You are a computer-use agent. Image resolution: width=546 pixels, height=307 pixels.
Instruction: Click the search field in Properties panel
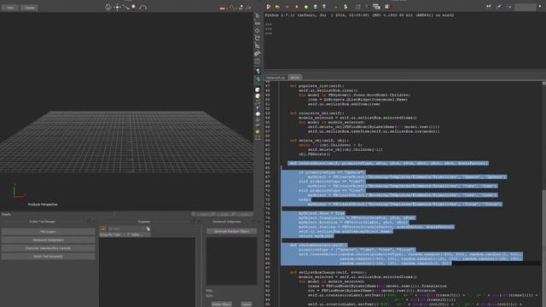(125, 229)
